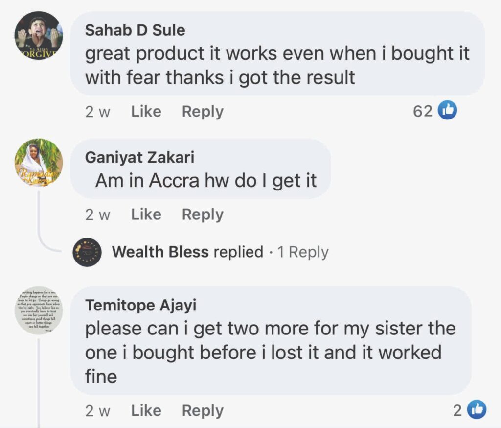501x428 pixels.
Task: Like Temitope Ajayi's comment
Action: coord(146,410)
